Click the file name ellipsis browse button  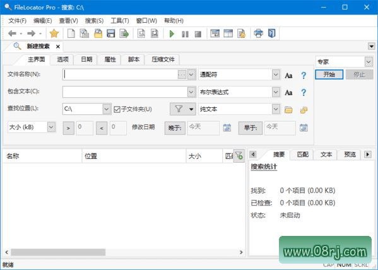click(182, 74)
